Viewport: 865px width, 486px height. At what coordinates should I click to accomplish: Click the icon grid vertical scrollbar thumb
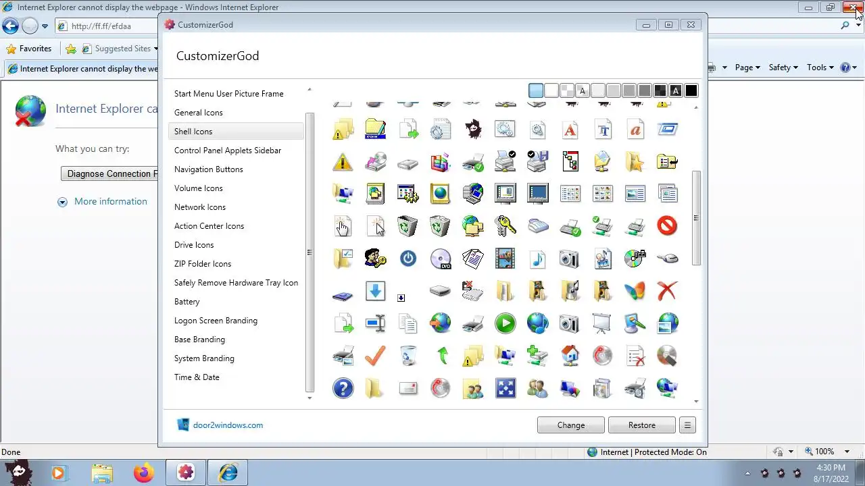pyautogui.click(x=696, y=217)
